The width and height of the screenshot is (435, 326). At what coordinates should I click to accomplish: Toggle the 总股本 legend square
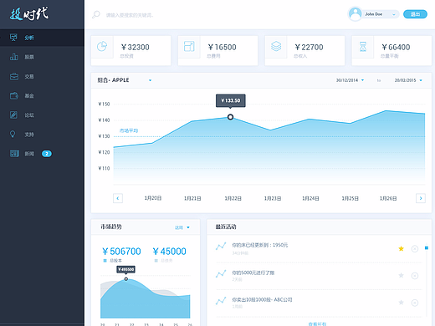tap(105, 261)
